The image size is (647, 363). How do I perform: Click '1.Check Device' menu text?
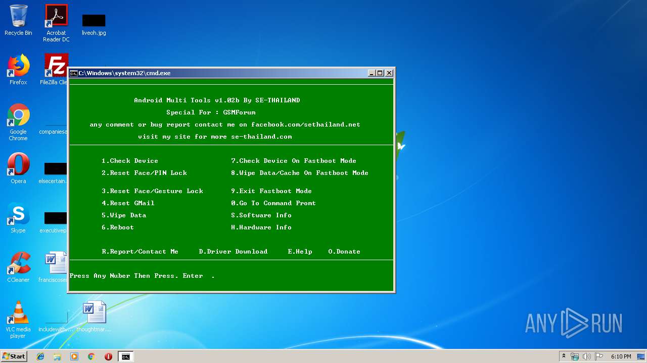(130, 161)
